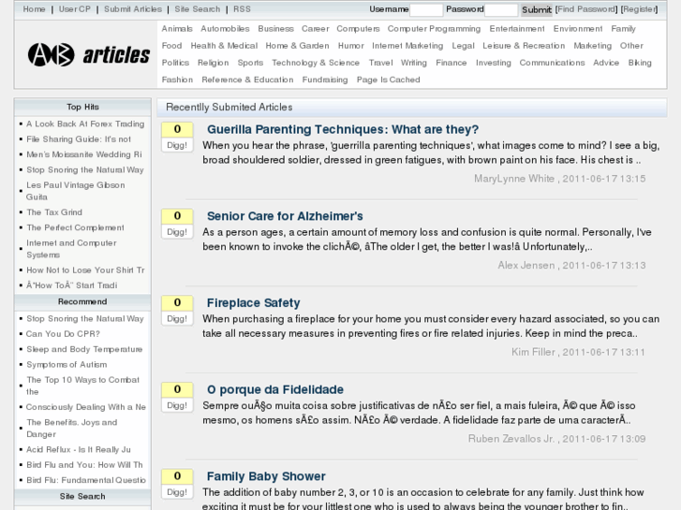Select the Environment category
The image size is (681, 510).
[x=578, y=29]
